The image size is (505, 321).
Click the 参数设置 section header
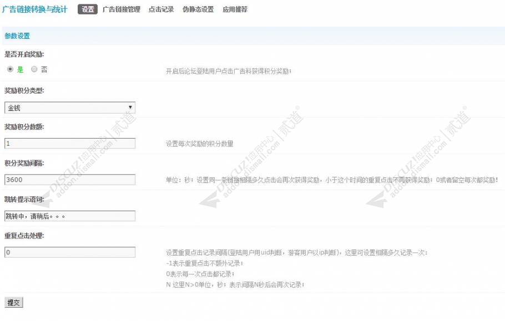tap(17, 36)
